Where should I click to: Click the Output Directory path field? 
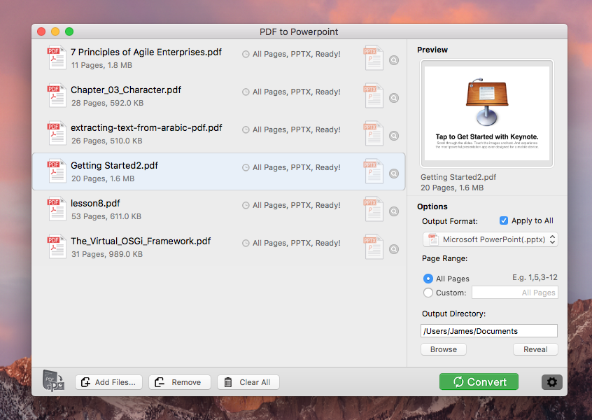(489, 331)
